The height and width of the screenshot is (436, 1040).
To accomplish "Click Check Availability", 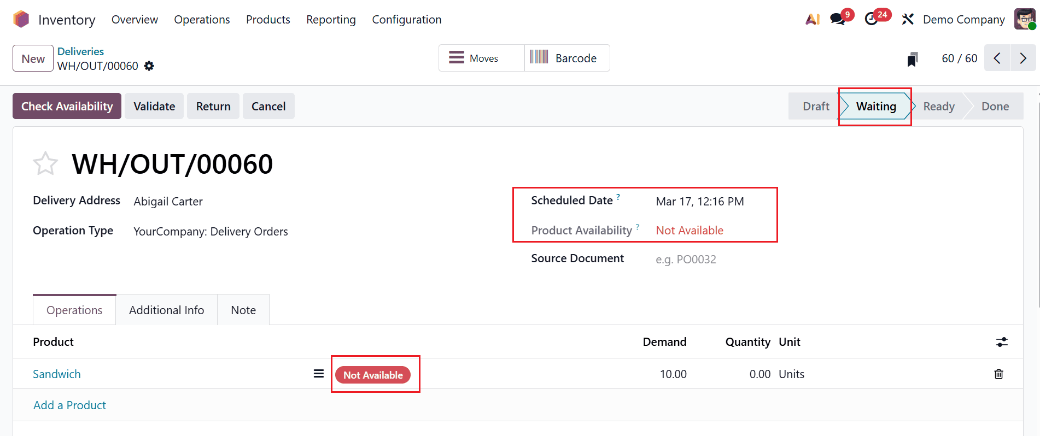I will tap(67, 106).
